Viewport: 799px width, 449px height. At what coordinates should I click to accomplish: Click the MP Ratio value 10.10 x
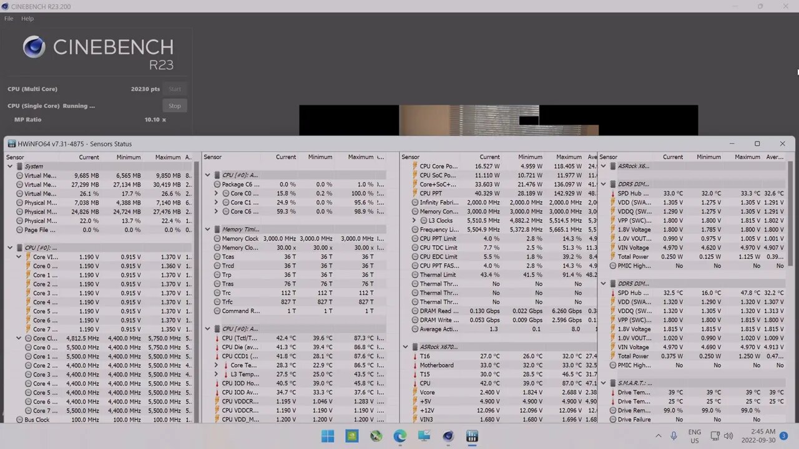click(x=155, y=120)
